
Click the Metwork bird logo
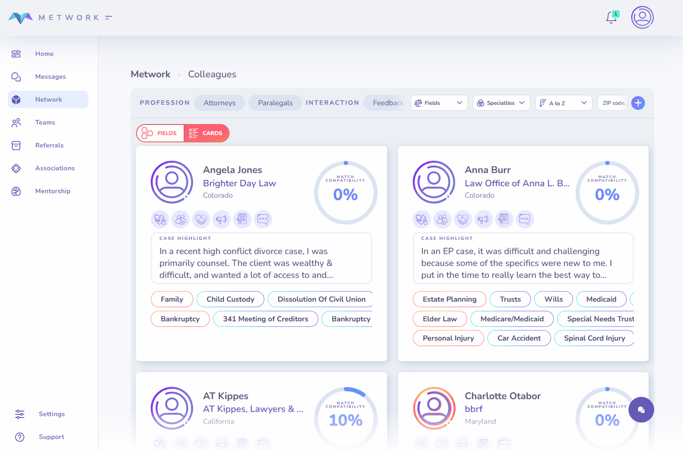21,18
